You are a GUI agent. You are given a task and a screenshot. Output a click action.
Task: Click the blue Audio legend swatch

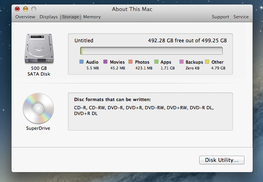point(81,62)
